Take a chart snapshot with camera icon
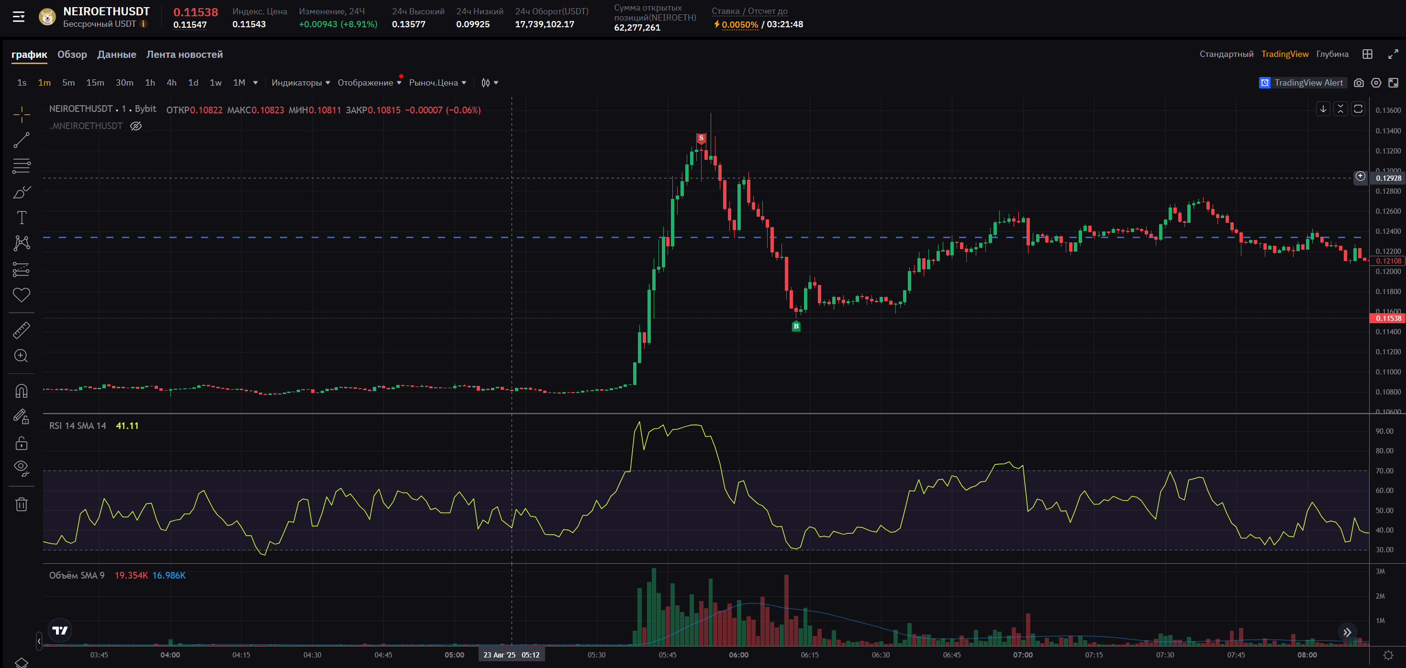 coord(1359,83)
